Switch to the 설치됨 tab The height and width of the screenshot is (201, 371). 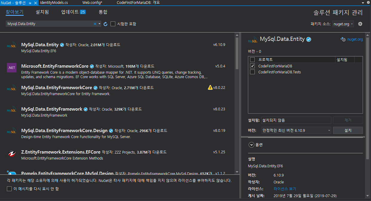pos(42,12)
